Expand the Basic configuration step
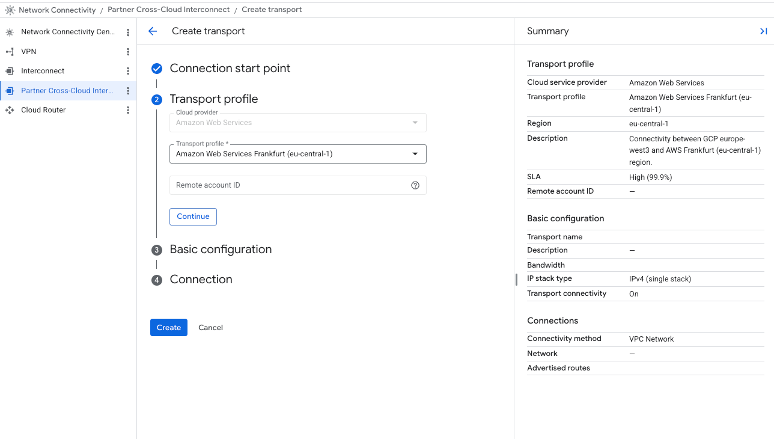Image resolution: width=774 pixels, height=439 pixels. [x=221, y=250]
